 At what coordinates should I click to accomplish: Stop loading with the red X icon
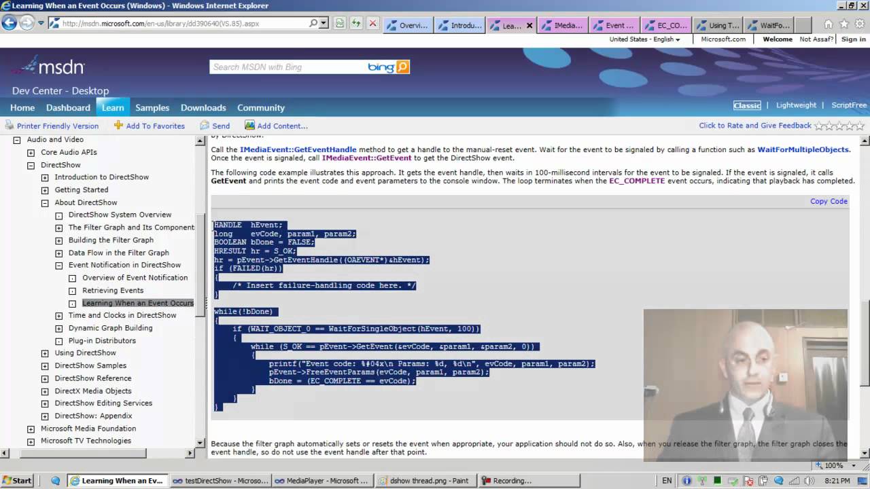[x=372, y=23]
